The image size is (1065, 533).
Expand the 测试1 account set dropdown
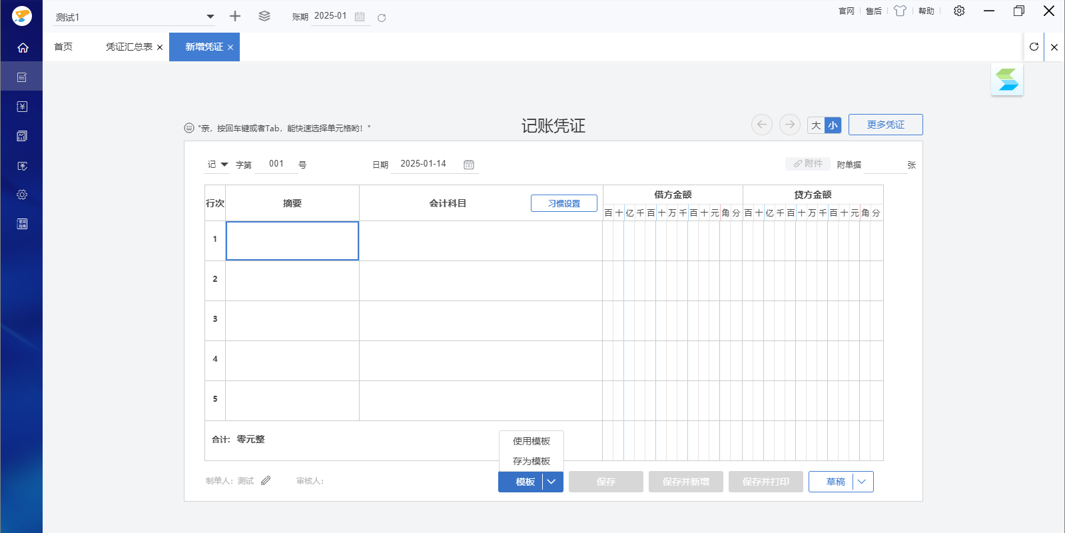210,17
